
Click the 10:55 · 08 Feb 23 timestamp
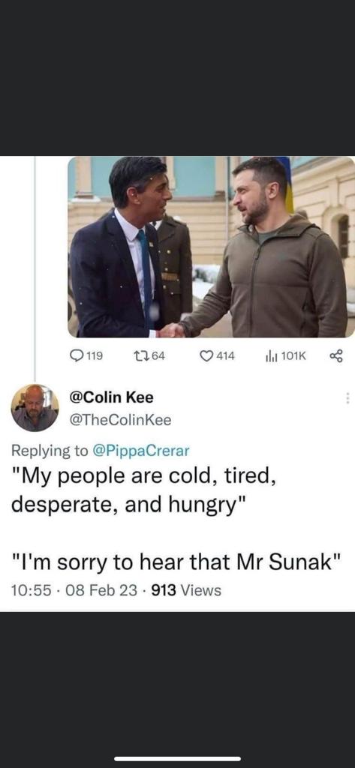[x=74, y=590]
